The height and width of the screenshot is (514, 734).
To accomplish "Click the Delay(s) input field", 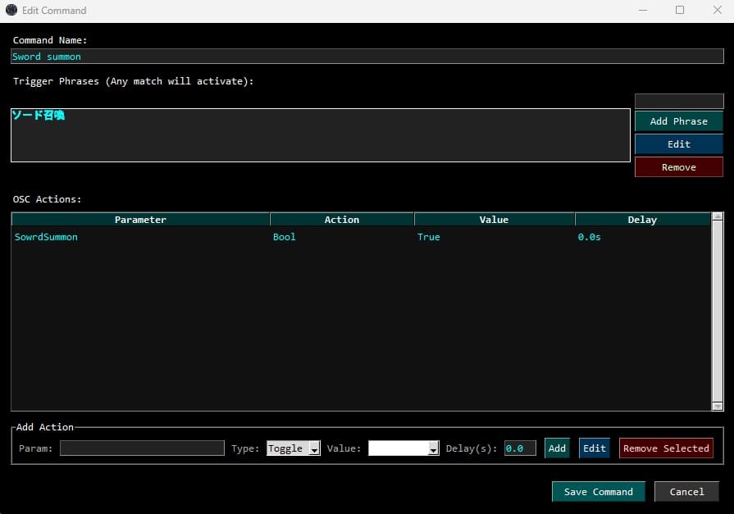I will 520,448.
